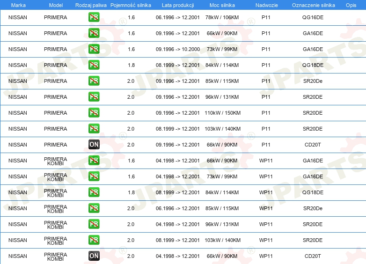Select the 1.8 capacity in the WP11 row
The image size is (366, 264).
(x=131, y=192)
